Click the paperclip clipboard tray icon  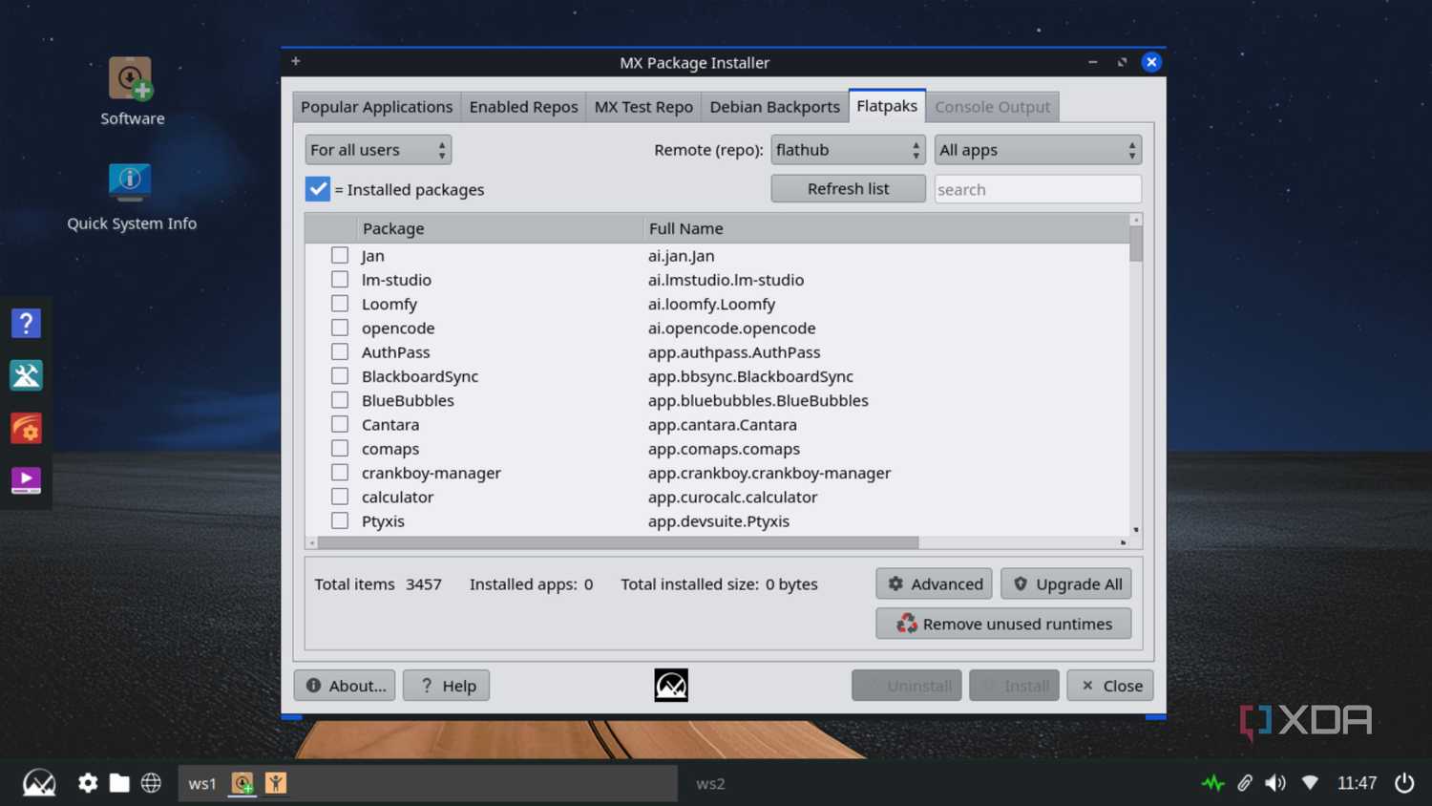click(x=1245, y=783)
